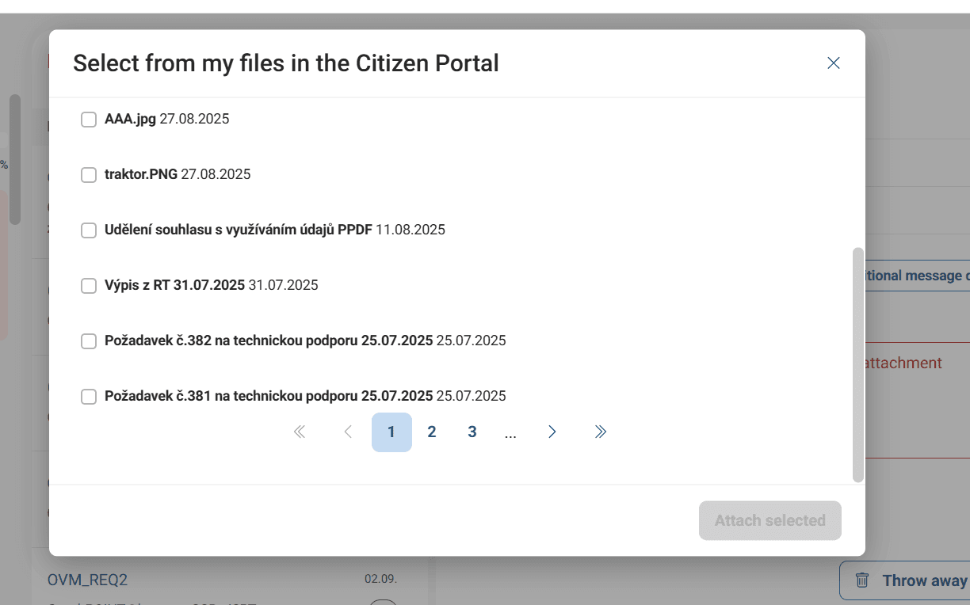Check Požadavek č.381 na technickou podporu

[89, 397]
